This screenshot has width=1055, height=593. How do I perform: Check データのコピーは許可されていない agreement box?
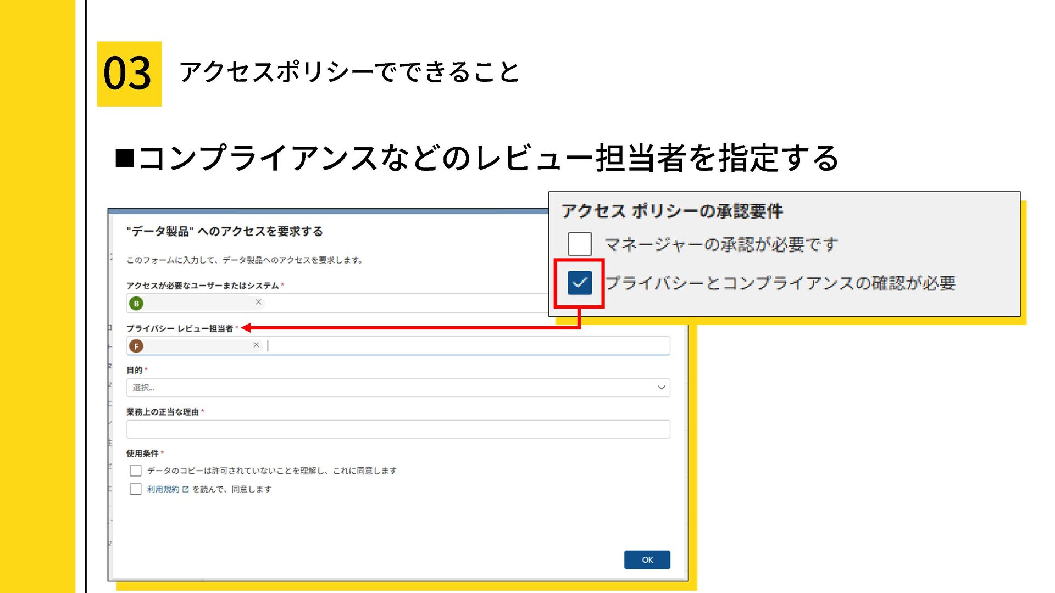click(136, 471)
